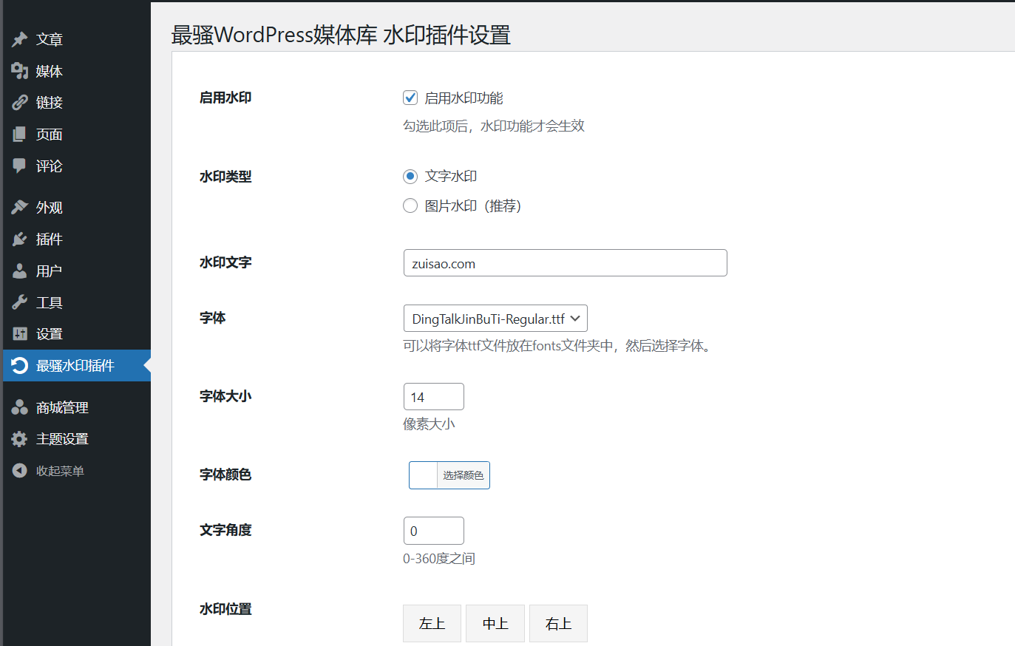1015x646 pixels.
Task: Click the 字体颜色 color swatch
Action: [x=424, y=475]
